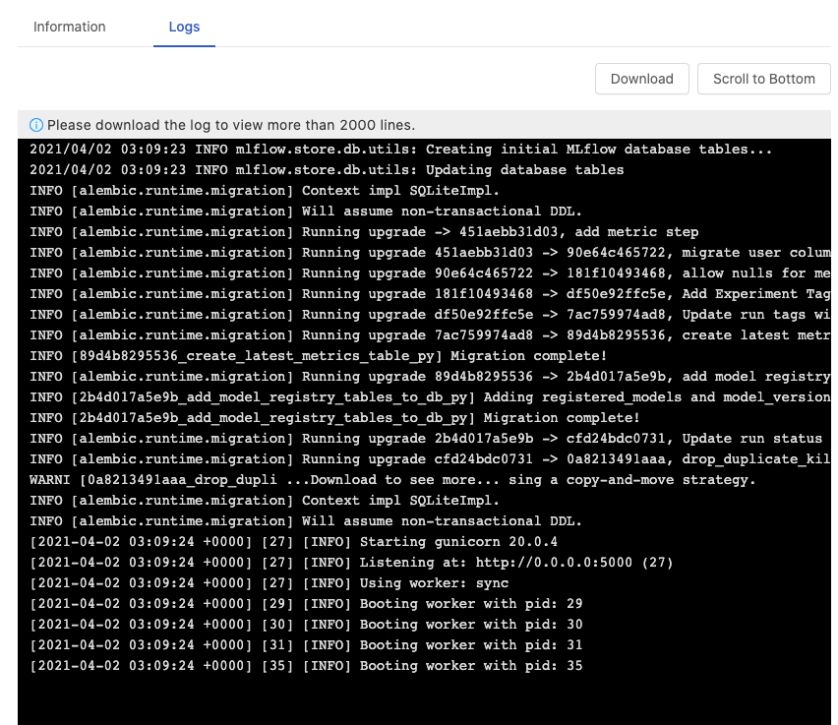Viewport: 838px width, 725px height.
Task: Click the Download button
Action: (x=642, y=79)
